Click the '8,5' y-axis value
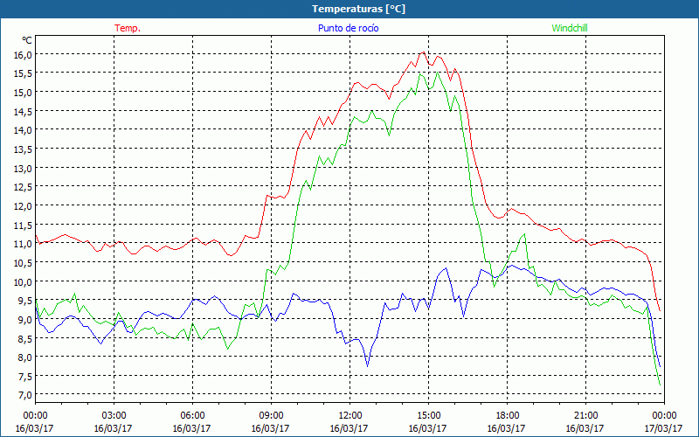Image resolution: width=699 pixels, height=437 pixels. (x=25, y=338)
